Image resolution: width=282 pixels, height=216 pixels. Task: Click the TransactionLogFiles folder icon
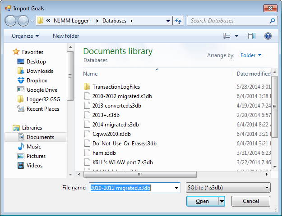[x=87, y=87]
